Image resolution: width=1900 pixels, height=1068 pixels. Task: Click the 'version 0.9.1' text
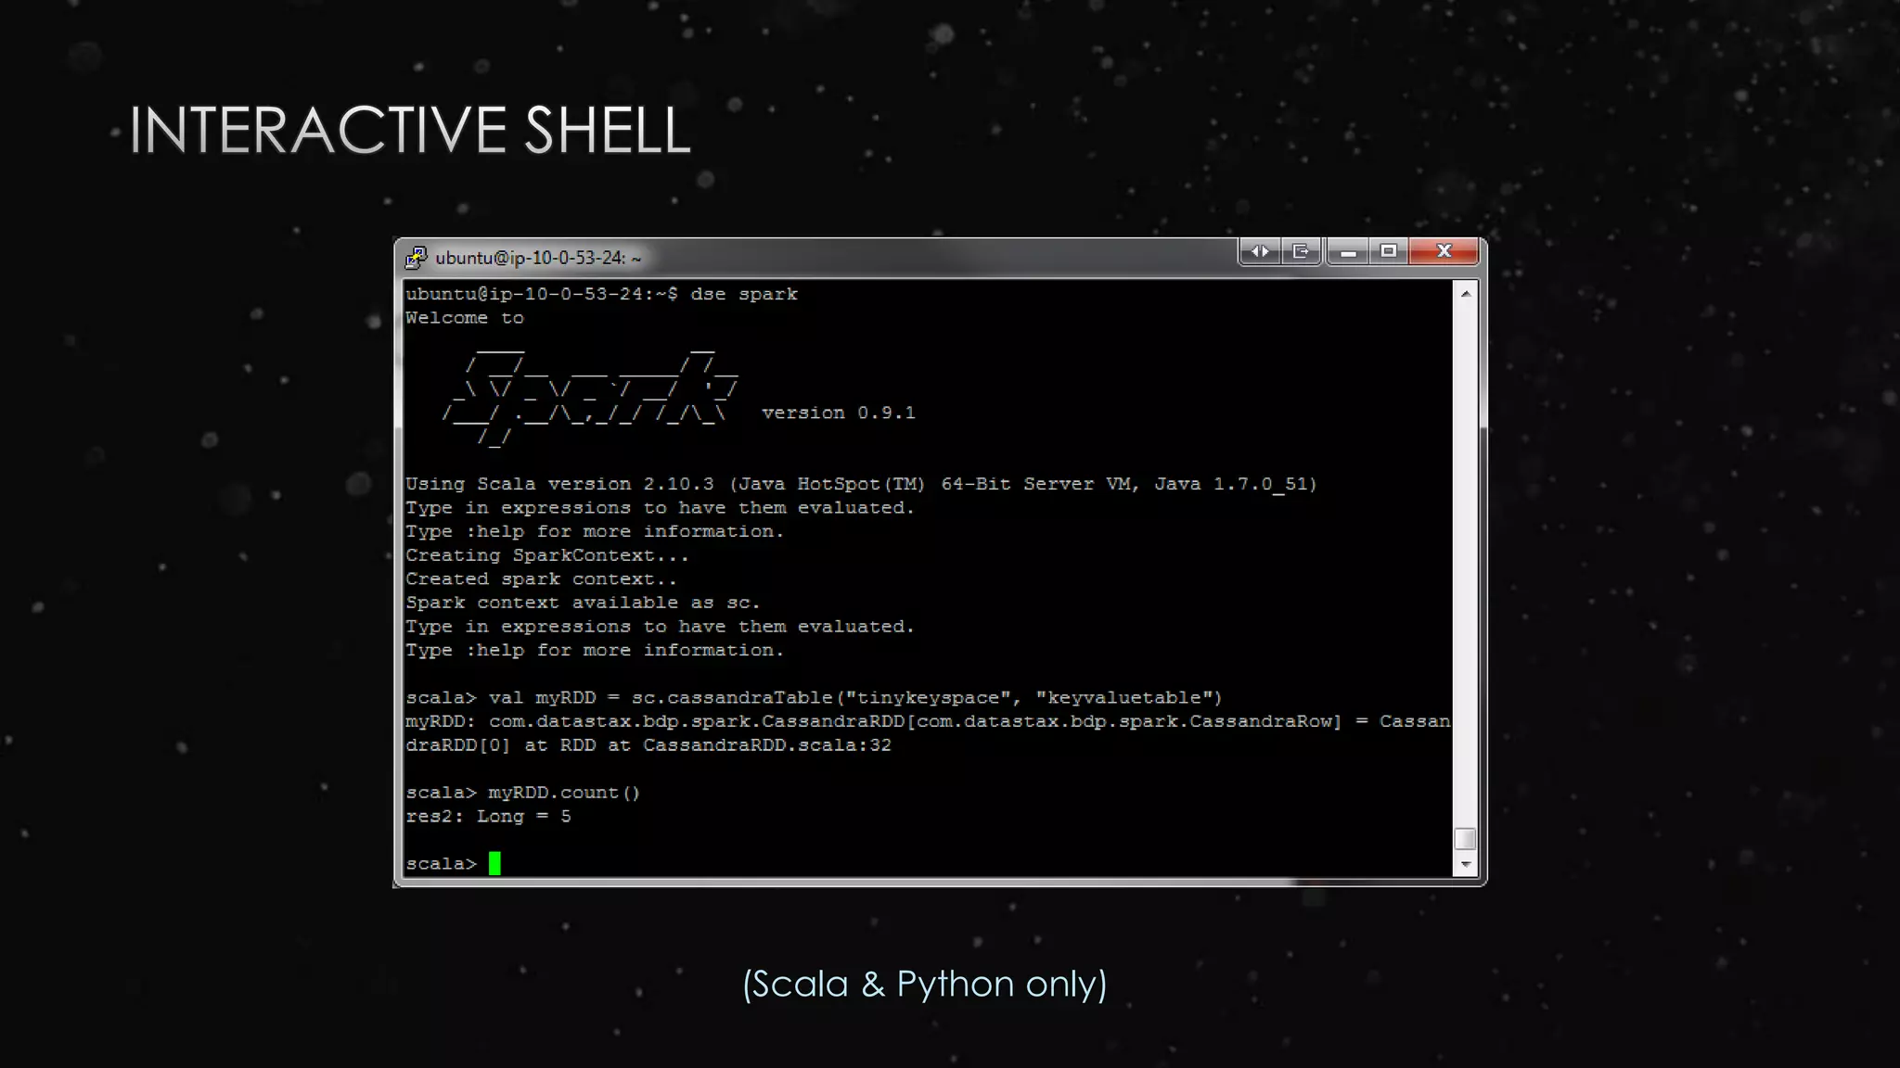click(839, 413)
